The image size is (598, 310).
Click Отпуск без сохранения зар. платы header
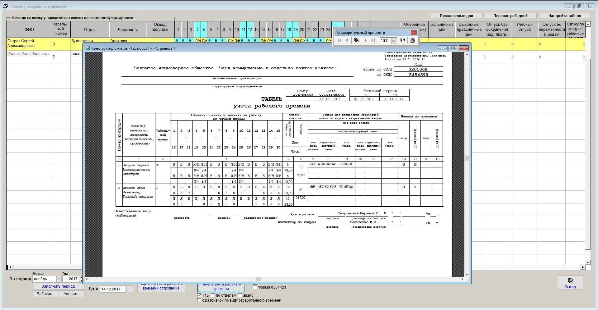pos(497,30)
